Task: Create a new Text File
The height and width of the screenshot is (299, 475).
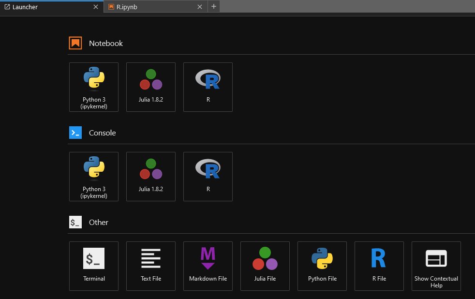Action: click(x=151, y=266)
